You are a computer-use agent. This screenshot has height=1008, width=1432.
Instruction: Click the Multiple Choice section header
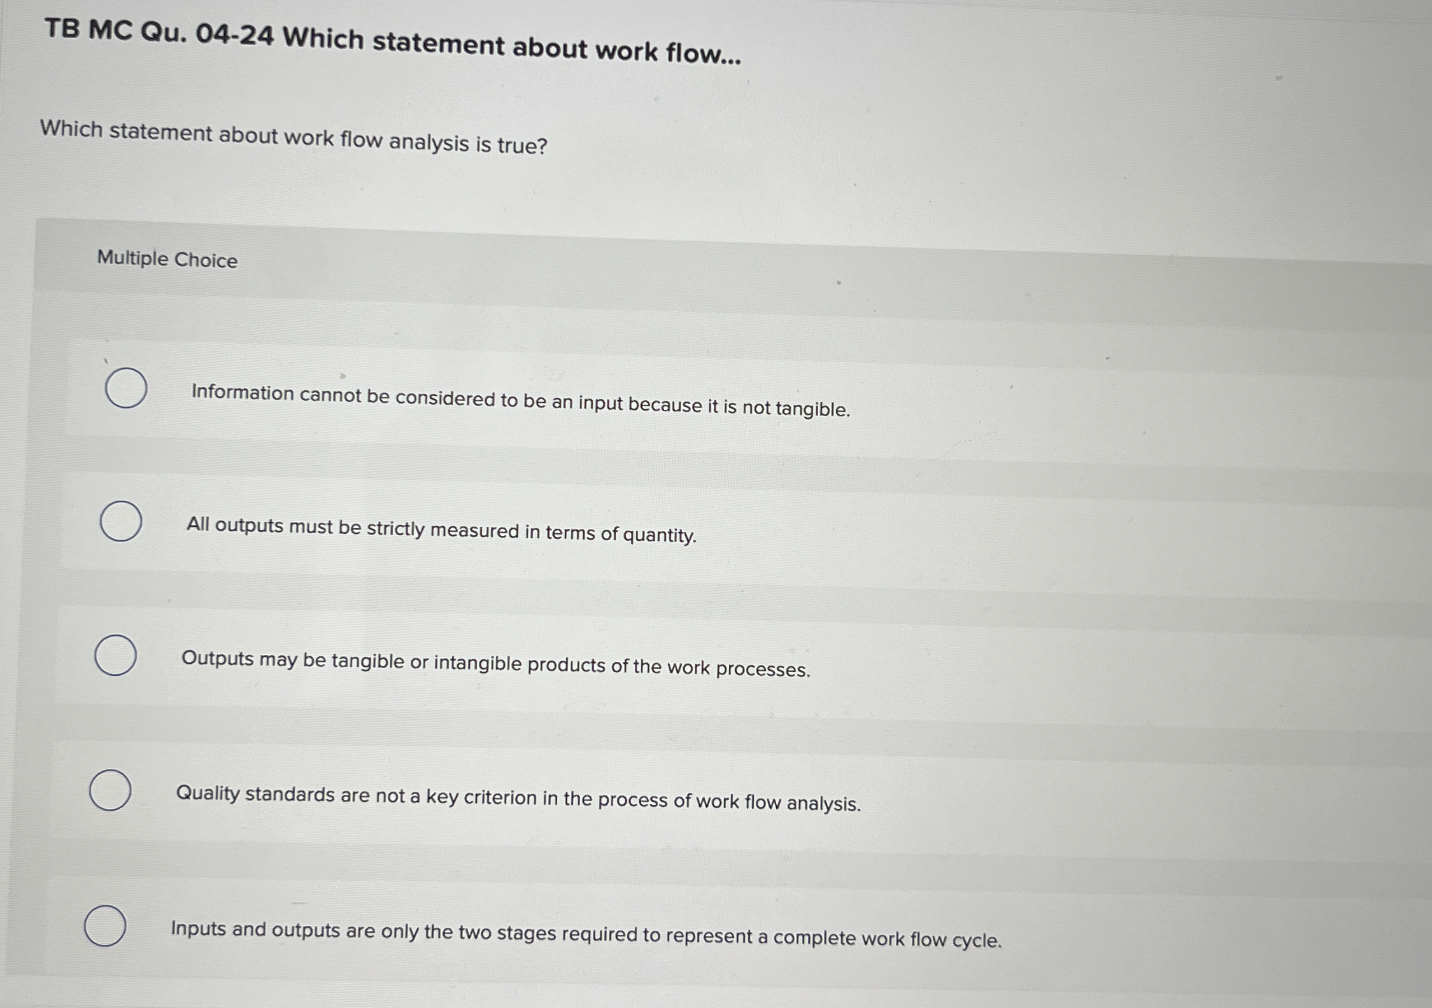(x=166, y=260)
